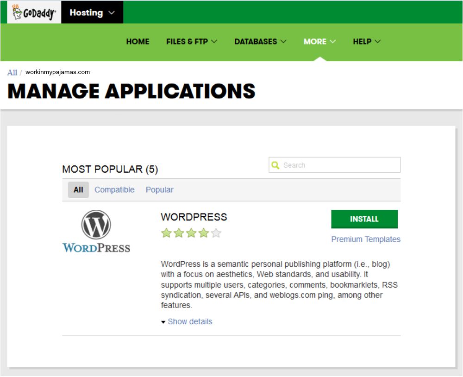Click the fifth empty rating star
463x377 pixels.
tap(216, 233)
